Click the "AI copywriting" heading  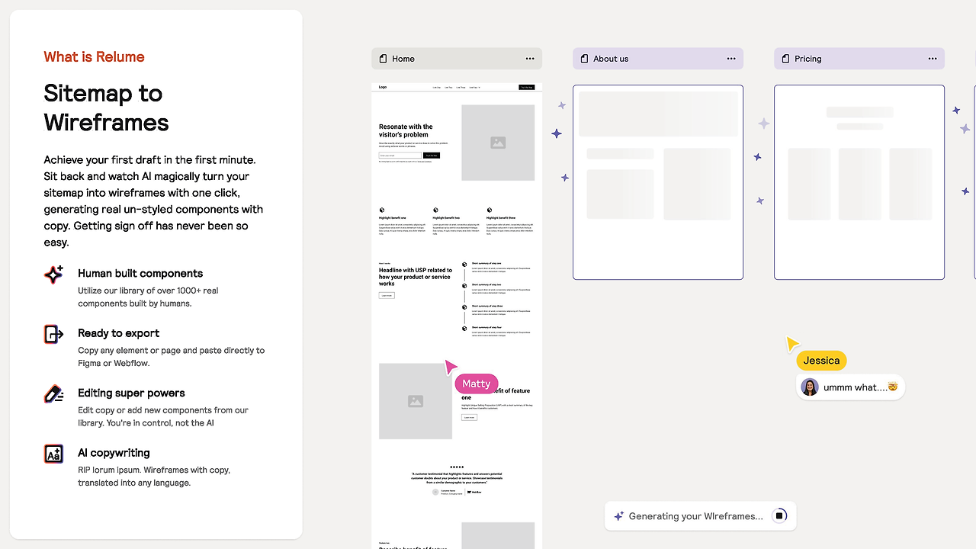tap(114, 453)
